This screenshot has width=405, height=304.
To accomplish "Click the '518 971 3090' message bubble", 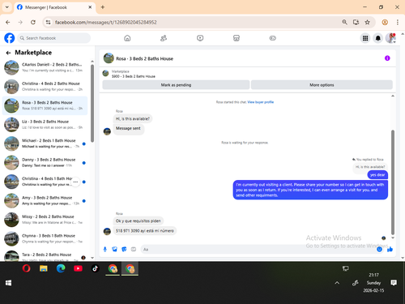I will tap(145, 231).
